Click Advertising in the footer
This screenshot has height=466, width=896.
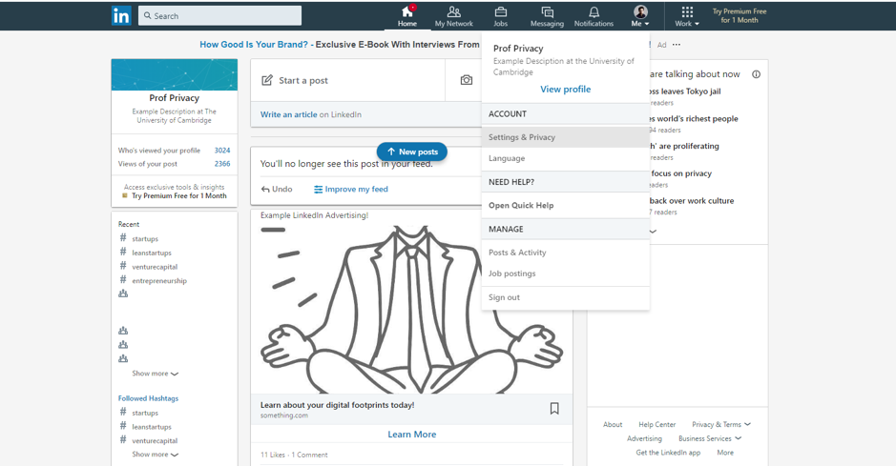(644, 438)
